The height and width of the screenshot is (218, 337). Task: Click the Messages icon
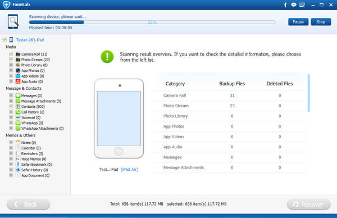pyautogui.click(x=18, y=96)
